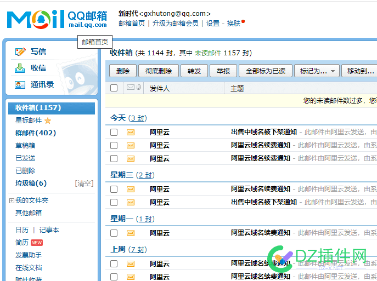Viewport: 377px width, 281px height.
Task: Open the 草稿箱 folder
Action: [x=25, y=146]
